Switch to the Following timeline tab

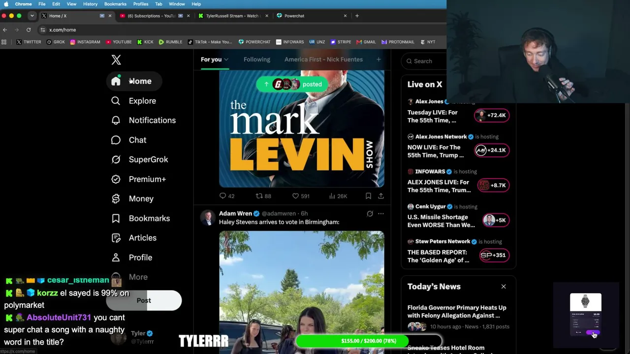coord(257,59)
